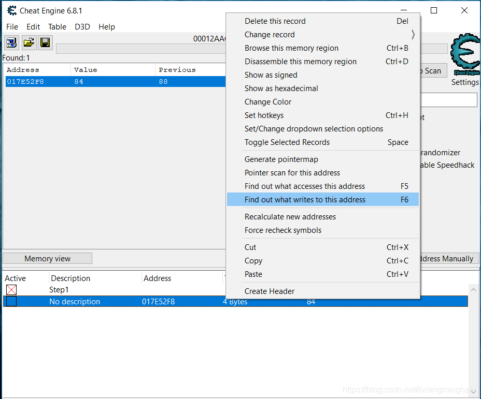Click the Add Address Manually button
This screenshot has width=481, height=399.
pos(449,259)
